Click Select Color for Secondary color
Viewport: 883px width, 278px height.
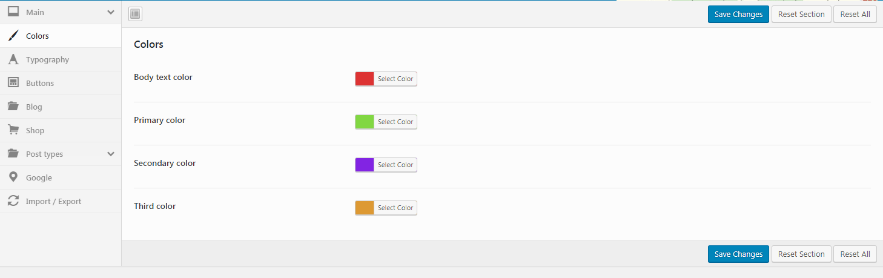click(395, 165)
